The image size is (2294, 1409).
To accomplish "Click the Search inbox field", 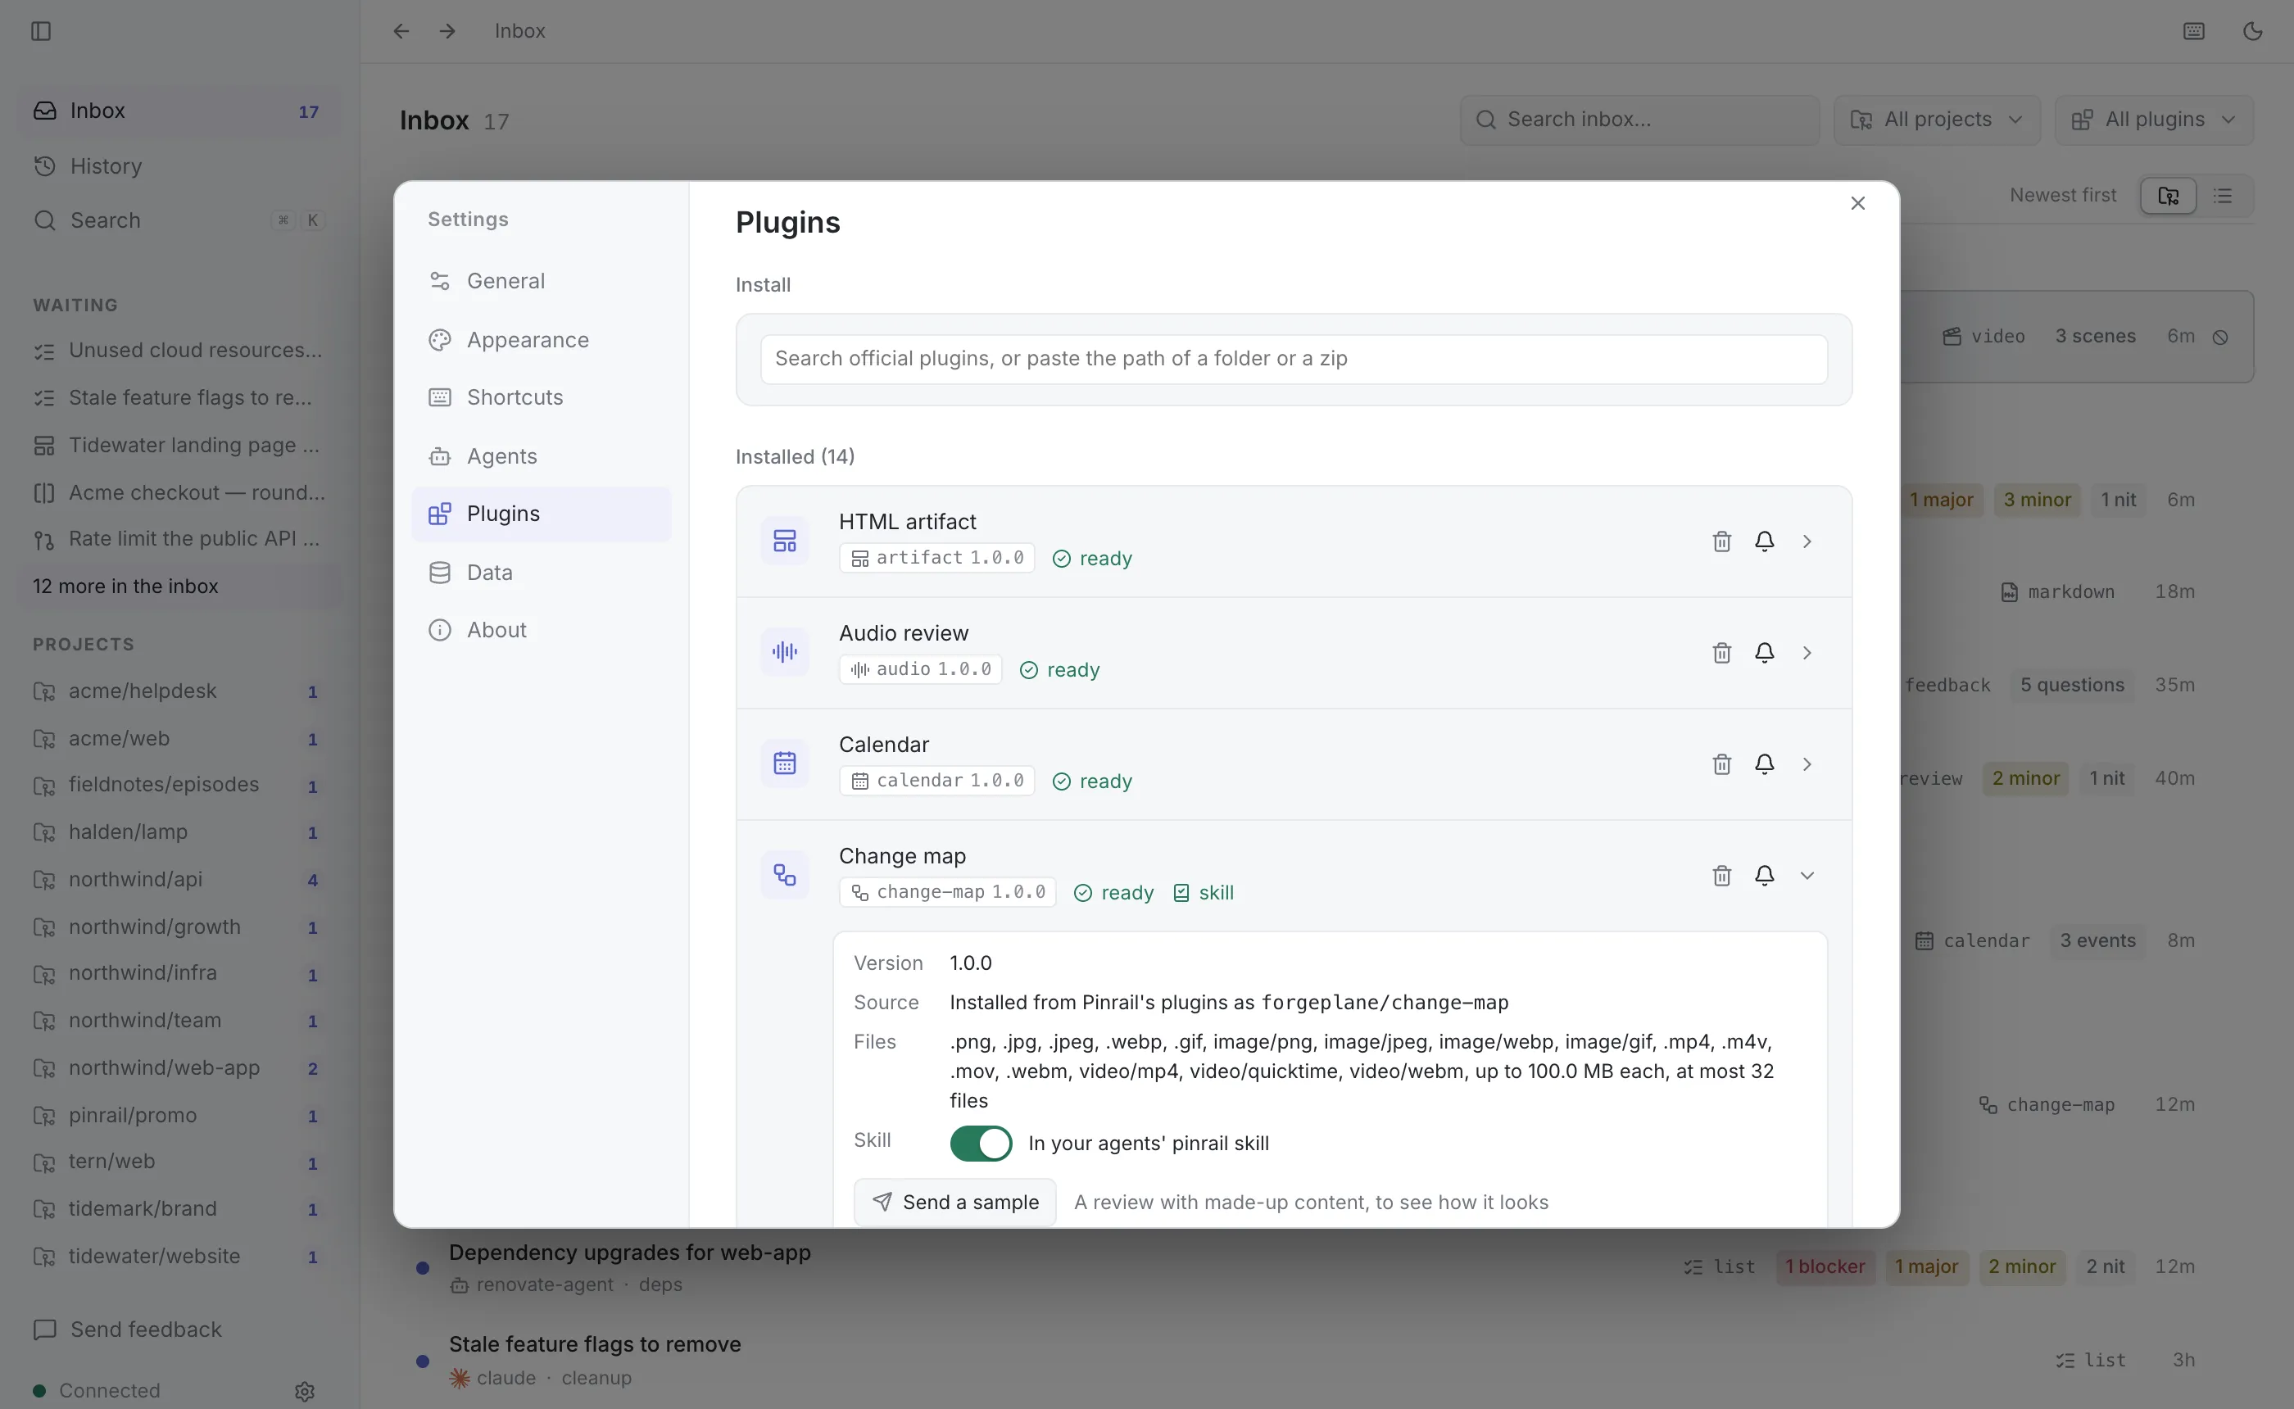I will click(x=1639, y=120).
